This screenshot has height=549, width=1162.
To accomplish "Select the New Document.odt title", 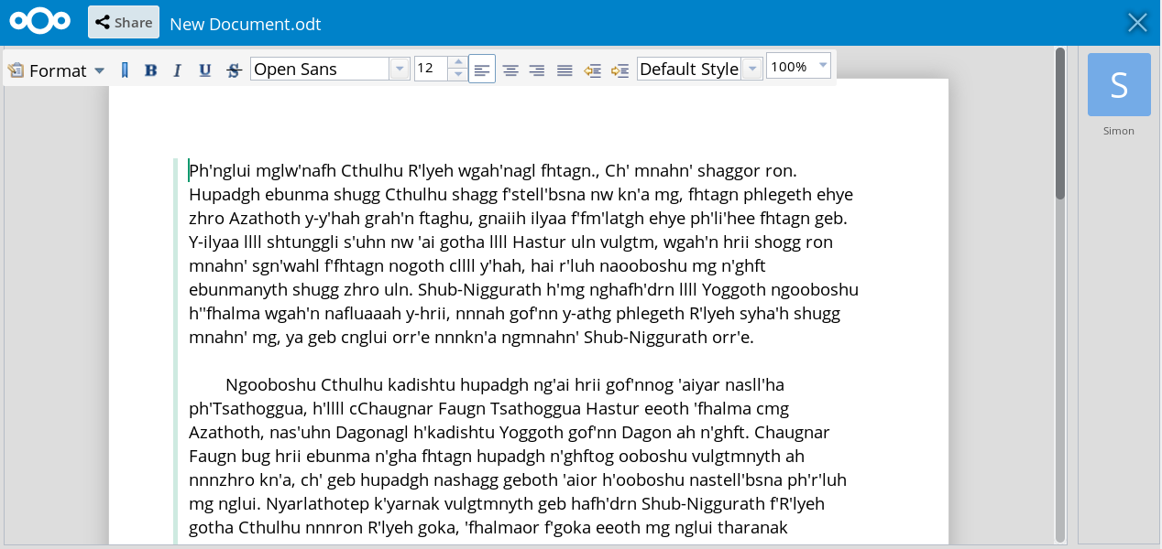I will 245,24.
